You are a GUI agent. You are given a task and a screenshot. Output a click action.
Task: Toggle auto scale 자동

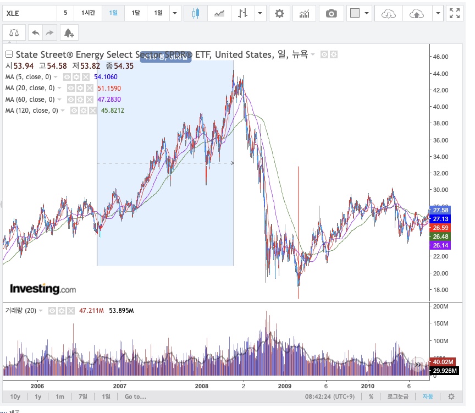coord(428,397)
